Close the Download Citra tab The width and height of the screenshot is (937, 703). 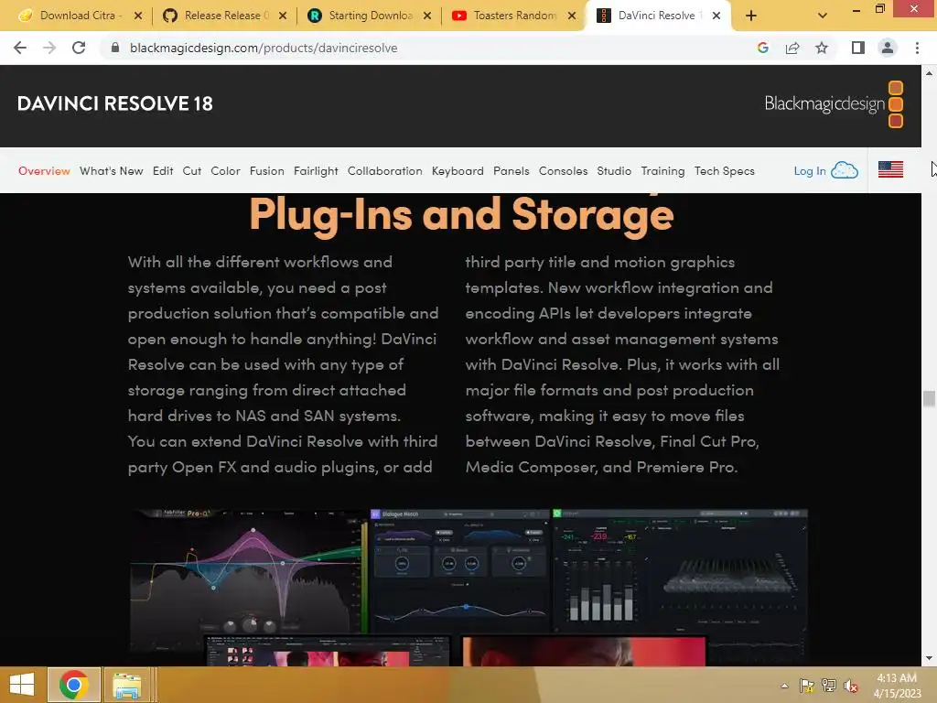point(138,16)
